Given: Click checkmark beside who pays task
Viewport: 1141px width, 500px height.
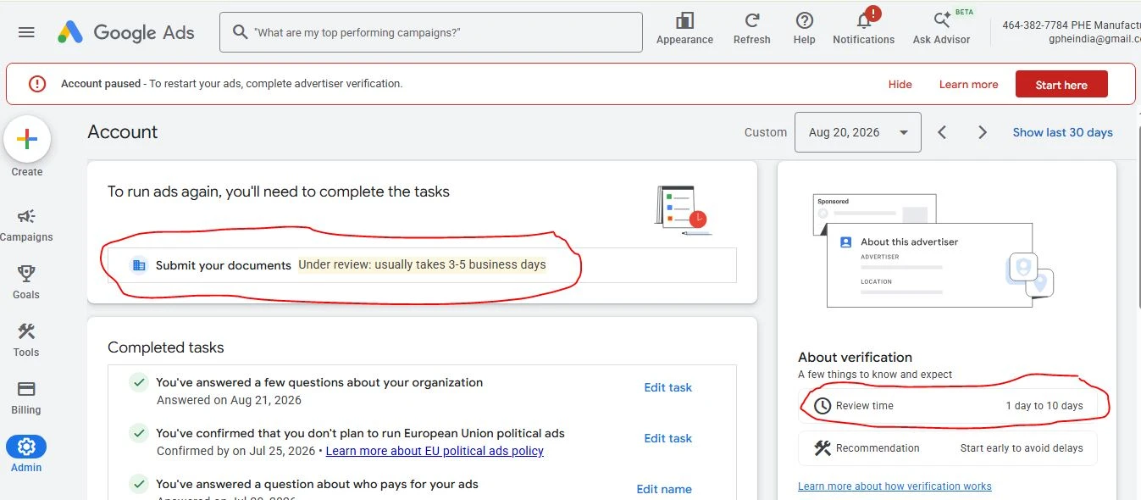Looking at the screenshot, I should click(x=139, y=485).
